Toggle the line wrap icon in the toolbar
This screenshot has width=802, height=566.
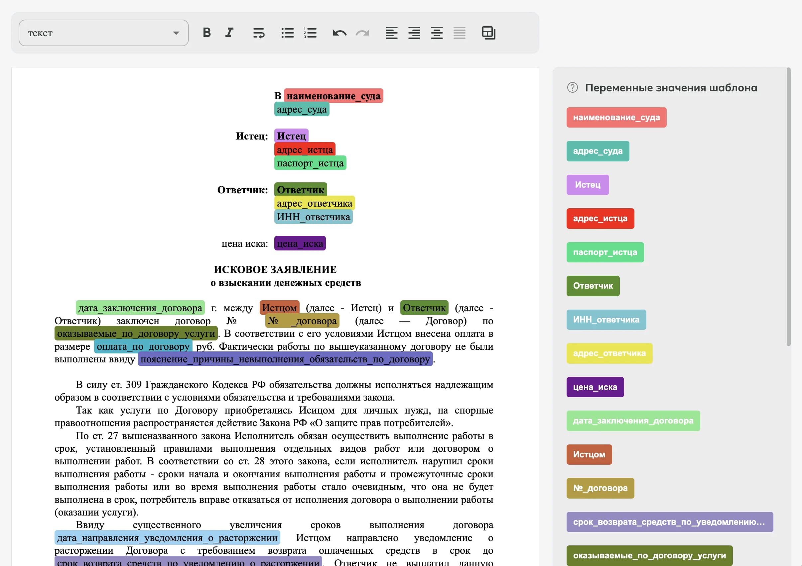(x=258, y=33)
